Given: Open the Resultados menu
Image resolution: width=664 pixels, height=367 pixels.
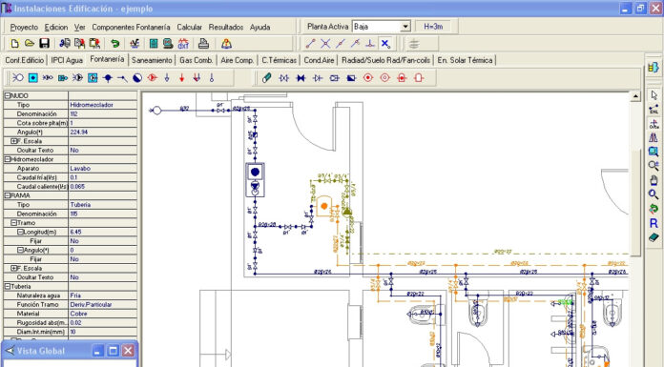Looking at the screenshot, I should [226, 27].
